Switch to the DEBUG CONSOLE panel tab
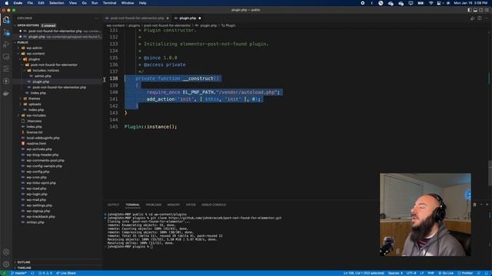492x276 pixels. [x=214, y=205]
